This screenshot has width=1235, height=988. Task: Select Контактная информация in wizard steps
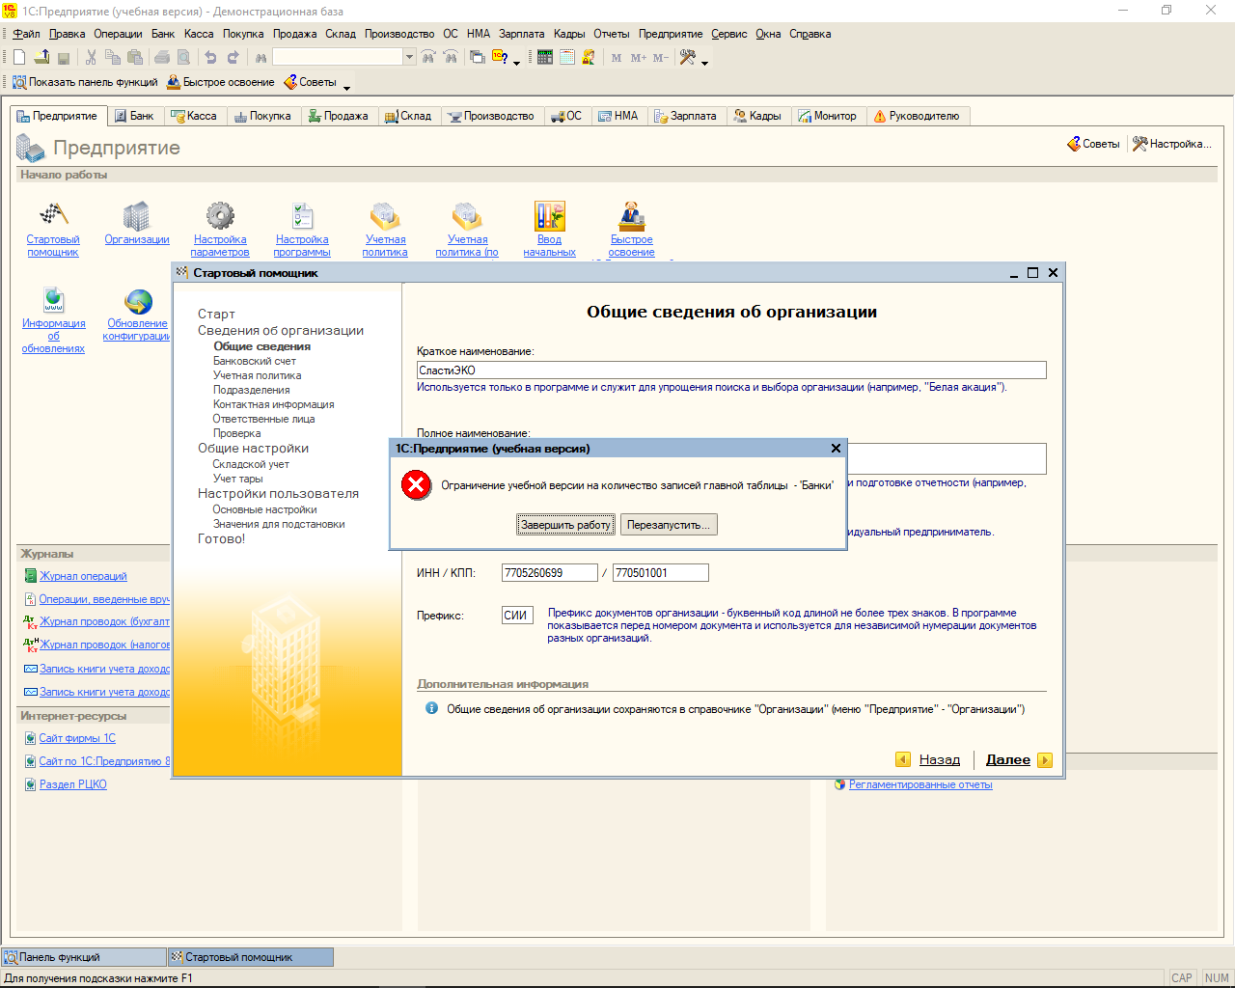point(274,404)
